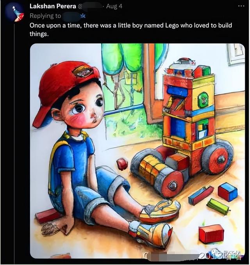The height and width of the screenshot is (265, 250).
Task: Click the picture frame on the wall
Action: [x=236, y=54]
